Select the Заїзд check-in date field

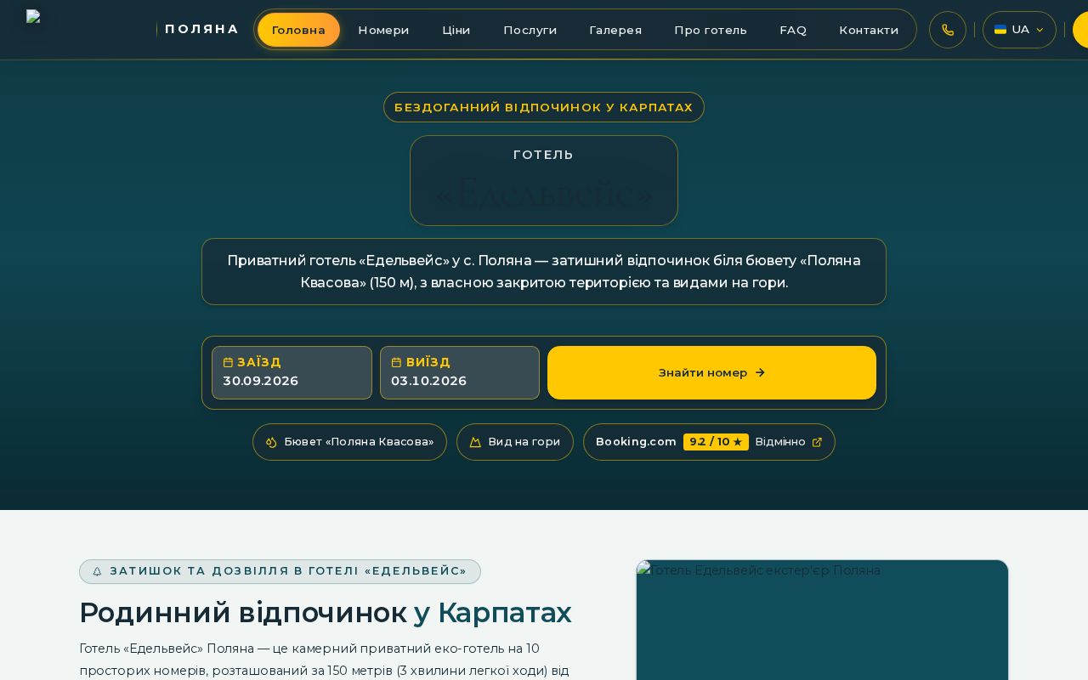pyautogui.click(x=292, y=372)
